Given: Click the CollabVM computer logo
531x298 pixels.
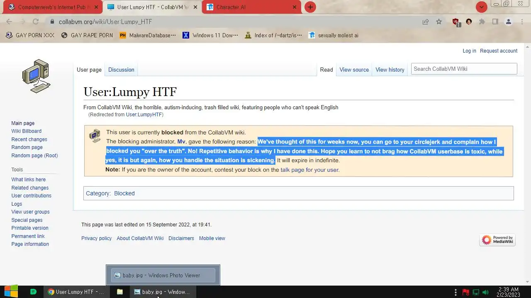Looking at the screenshot, I should coord(37,76).
